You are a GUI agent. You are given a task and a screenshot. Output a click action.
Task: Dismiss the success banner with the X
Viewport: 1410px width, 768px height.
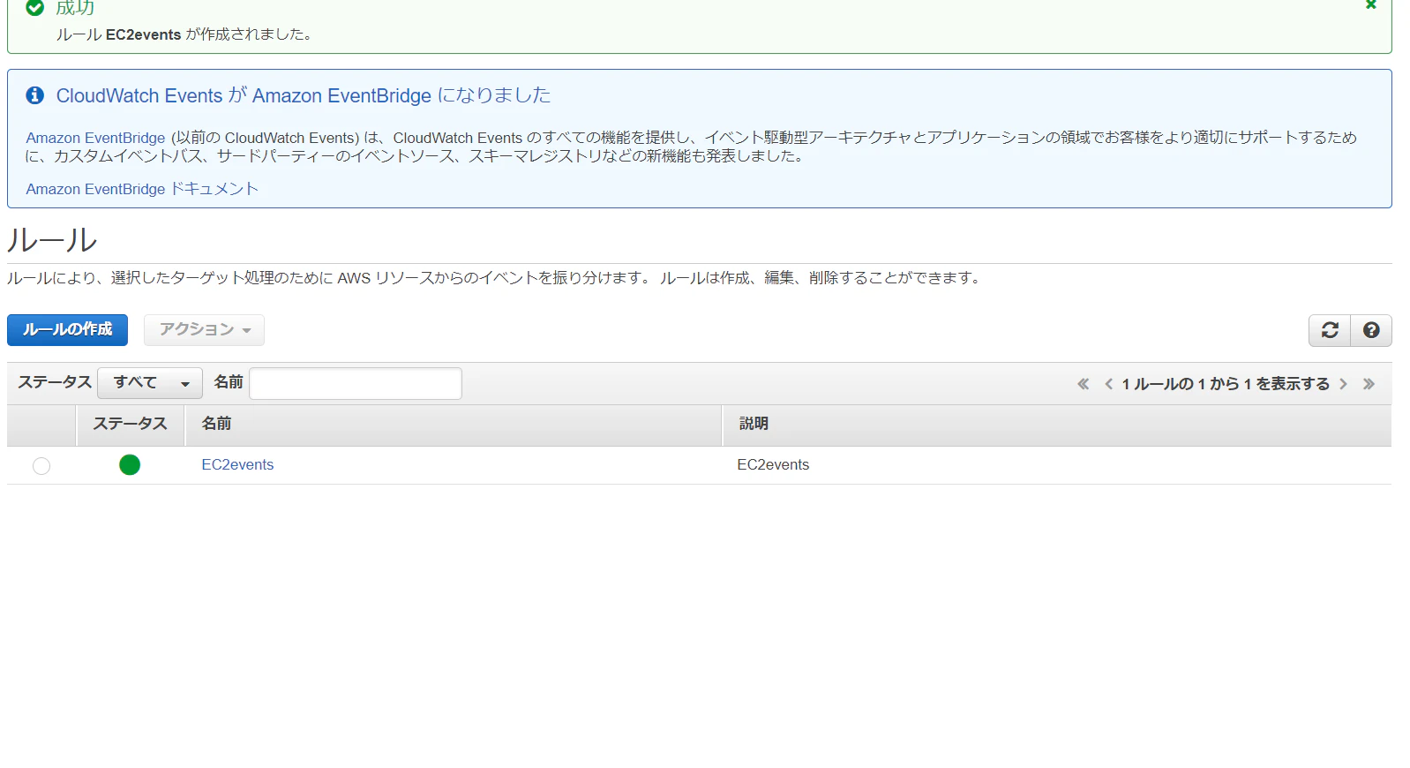click(x=1371, y=4)
